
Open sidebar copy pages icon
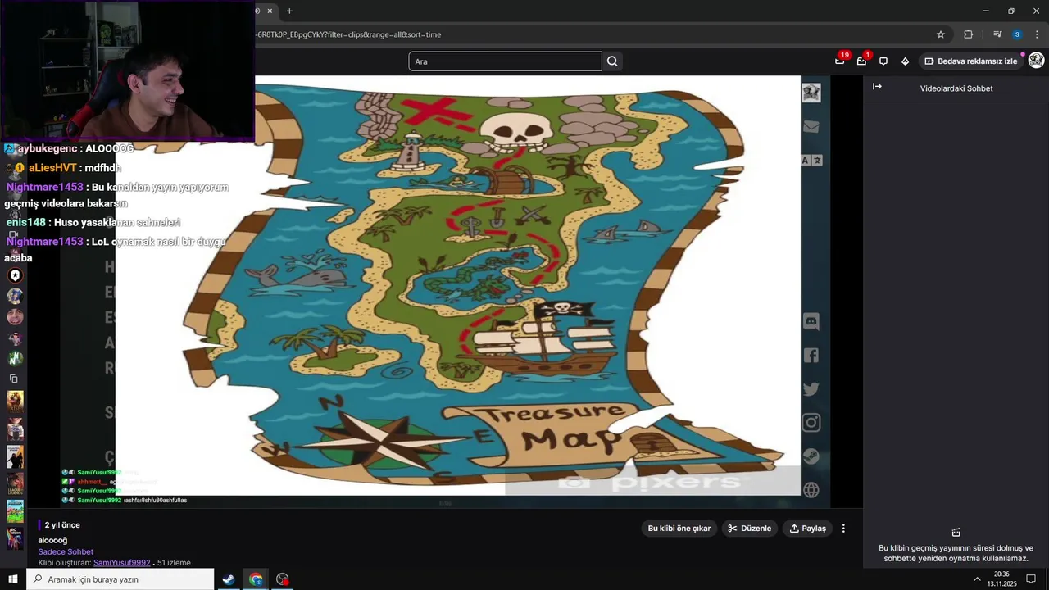14,379
